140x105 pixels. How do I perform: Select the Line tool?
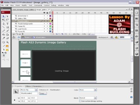coord(3,27)
